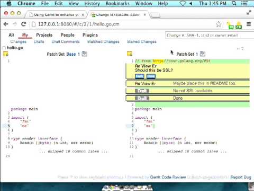Open Draft Comments
The image size is (254, 191).
[x=66, y=42]
